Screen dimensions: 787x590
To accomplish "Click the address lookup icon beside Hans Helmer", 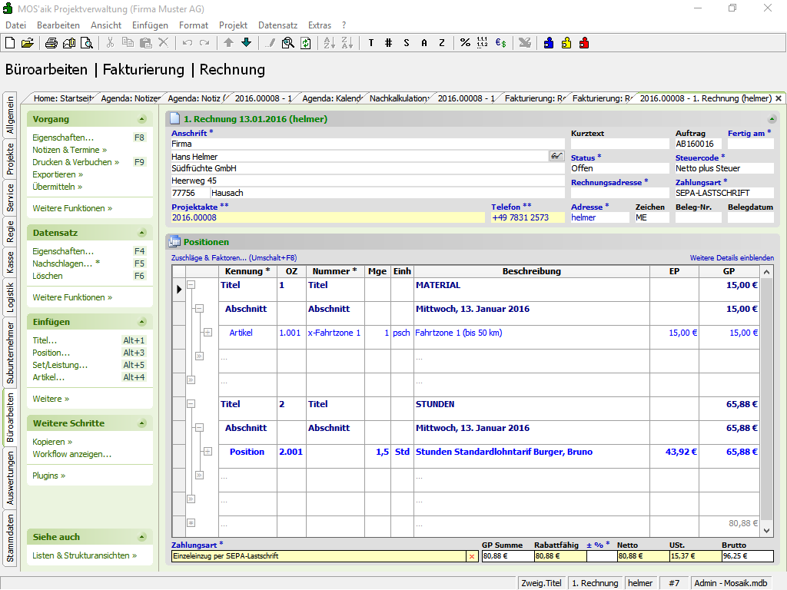I will tap(557, 156).
